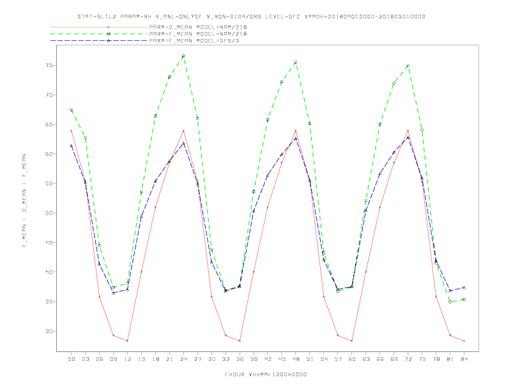
Task: Click x-axis tick label 84
Action: point(464,359)
